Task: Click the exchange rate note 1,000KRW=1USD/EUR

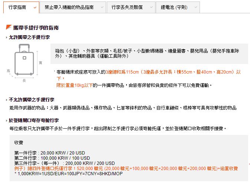Action: click(x=69, y=173)
